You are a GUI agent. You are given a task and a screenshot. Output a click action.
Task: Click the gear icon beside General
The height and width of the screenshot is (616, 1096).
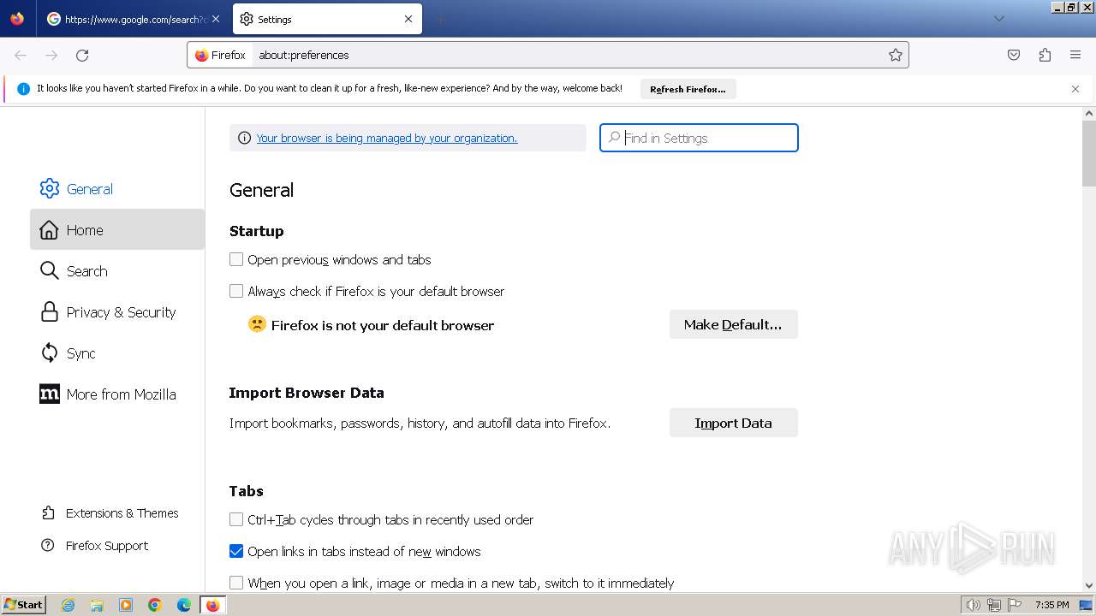[50, 189]
